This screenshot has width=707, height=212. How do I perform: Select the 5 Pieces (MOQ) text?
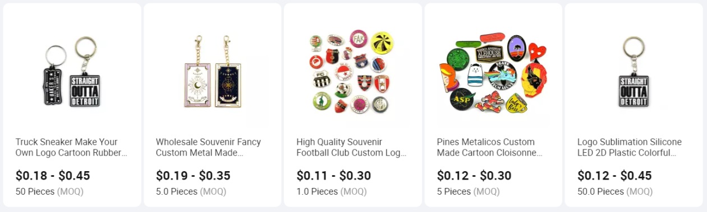468,191
